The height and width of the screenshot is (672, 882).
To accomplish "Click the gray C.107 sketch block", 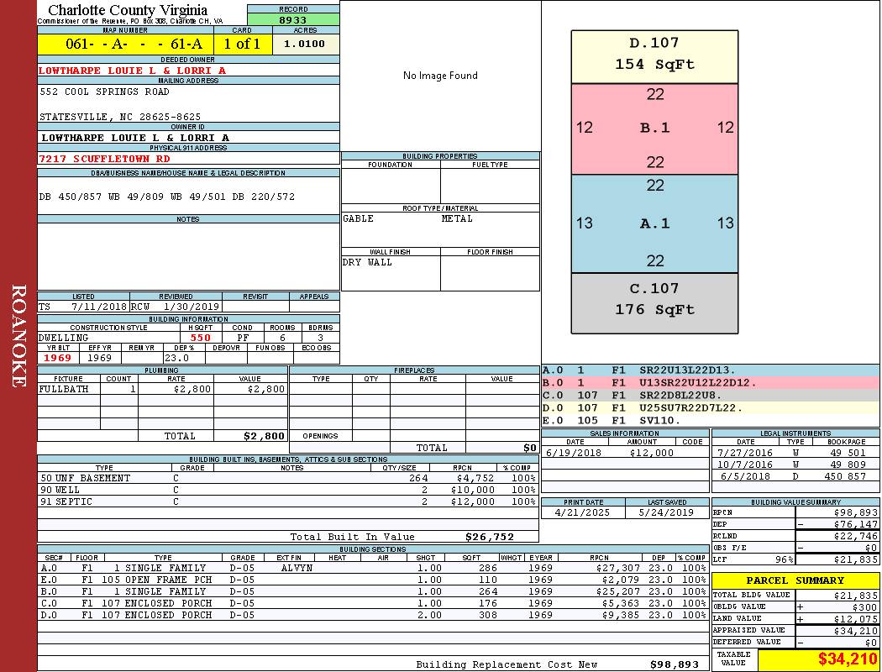I will [x=654, y=304].
